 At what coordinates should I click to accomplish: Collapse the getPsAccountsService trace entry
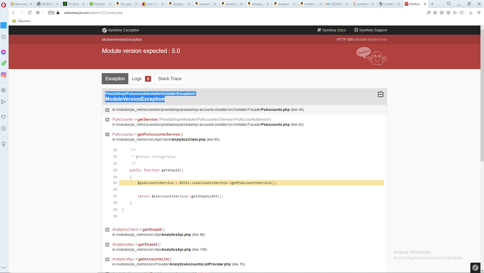[107, 135]
